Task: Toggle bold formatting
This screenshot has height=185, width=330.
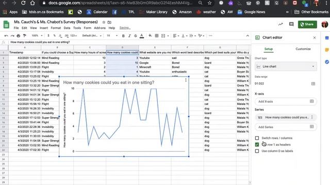Action: 123,36
